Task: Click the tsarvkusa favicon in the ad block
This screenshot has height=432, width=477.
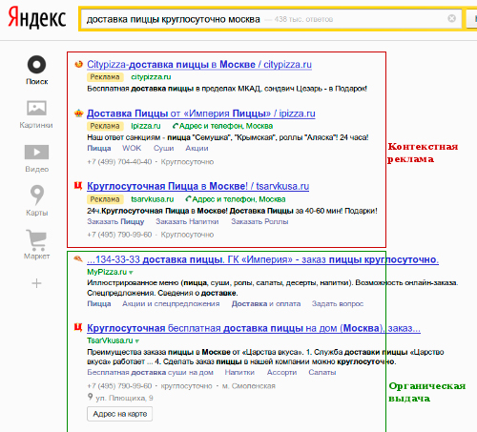Action: tap(78, 186)
